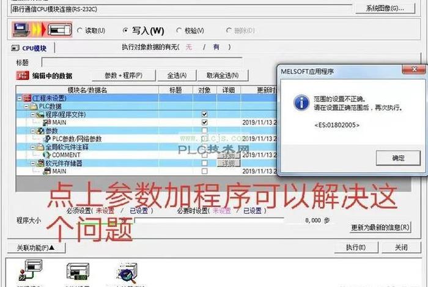428x287 pixels.
Task: Click the 系统图像(G)... button
Action: [x=385, y=9]
